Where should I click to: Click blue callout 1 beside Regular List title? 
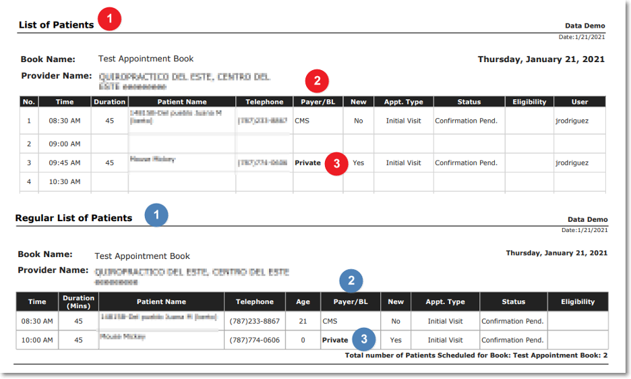pyautogui.click(x=156, y=215)
